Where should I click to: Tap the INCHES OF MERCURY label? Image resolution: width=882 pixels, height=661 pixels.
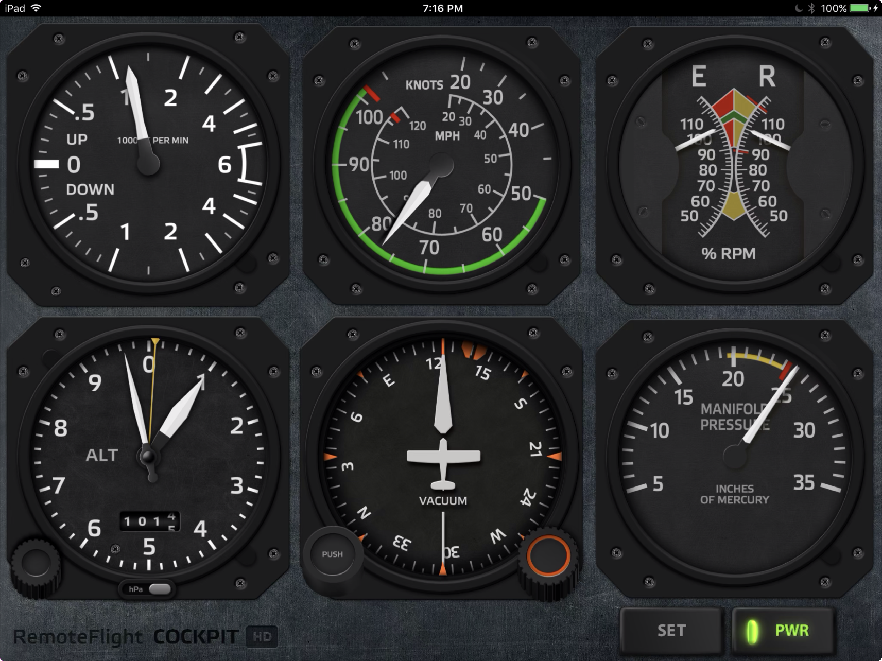[x=735, y=494]
